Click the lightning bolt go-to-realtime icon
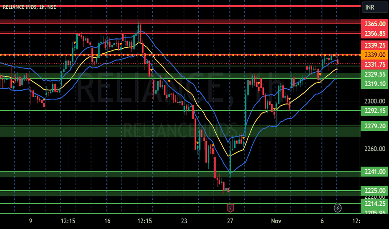 337,208
